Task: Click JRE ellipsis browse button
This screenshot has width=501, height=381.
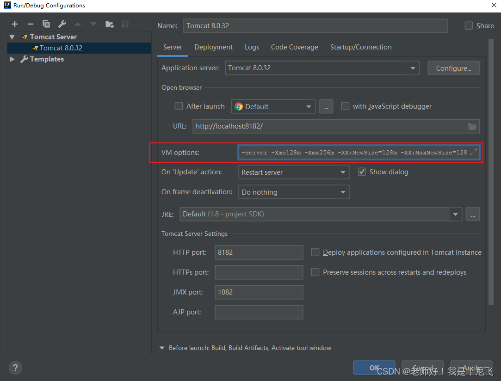Action: tap(473, 214)
